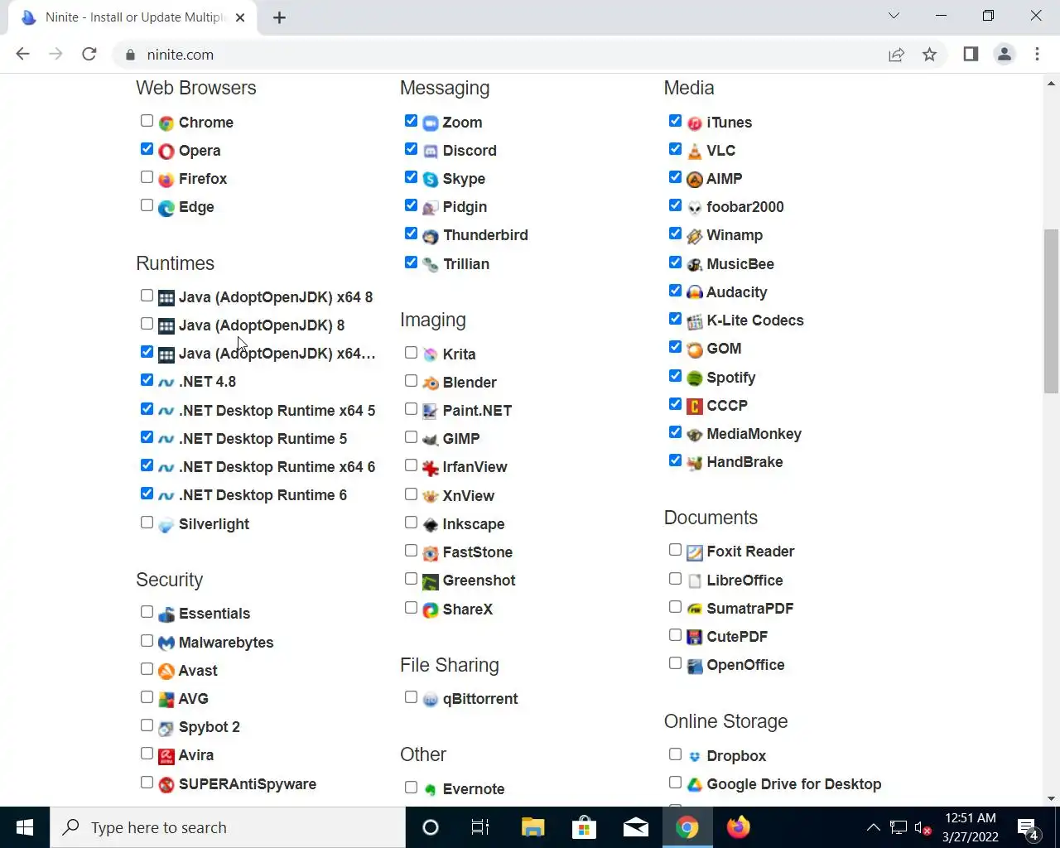Screen dimensions: 1060x848
Task: Share this page via share icon
Action: point(896,55)
